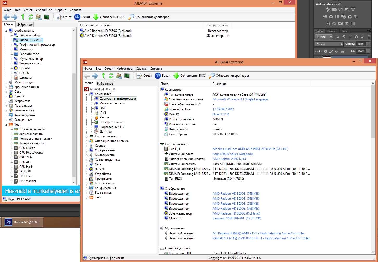Toggle the type layers filter
This screenshot has height=262, width=378.
click(x=350, y=37)
